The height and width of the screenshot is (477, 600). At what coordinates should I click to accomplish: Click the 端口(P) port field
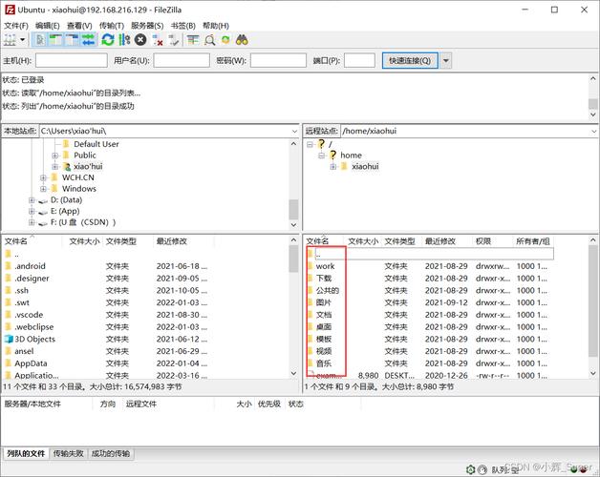[x=359, y=60]
